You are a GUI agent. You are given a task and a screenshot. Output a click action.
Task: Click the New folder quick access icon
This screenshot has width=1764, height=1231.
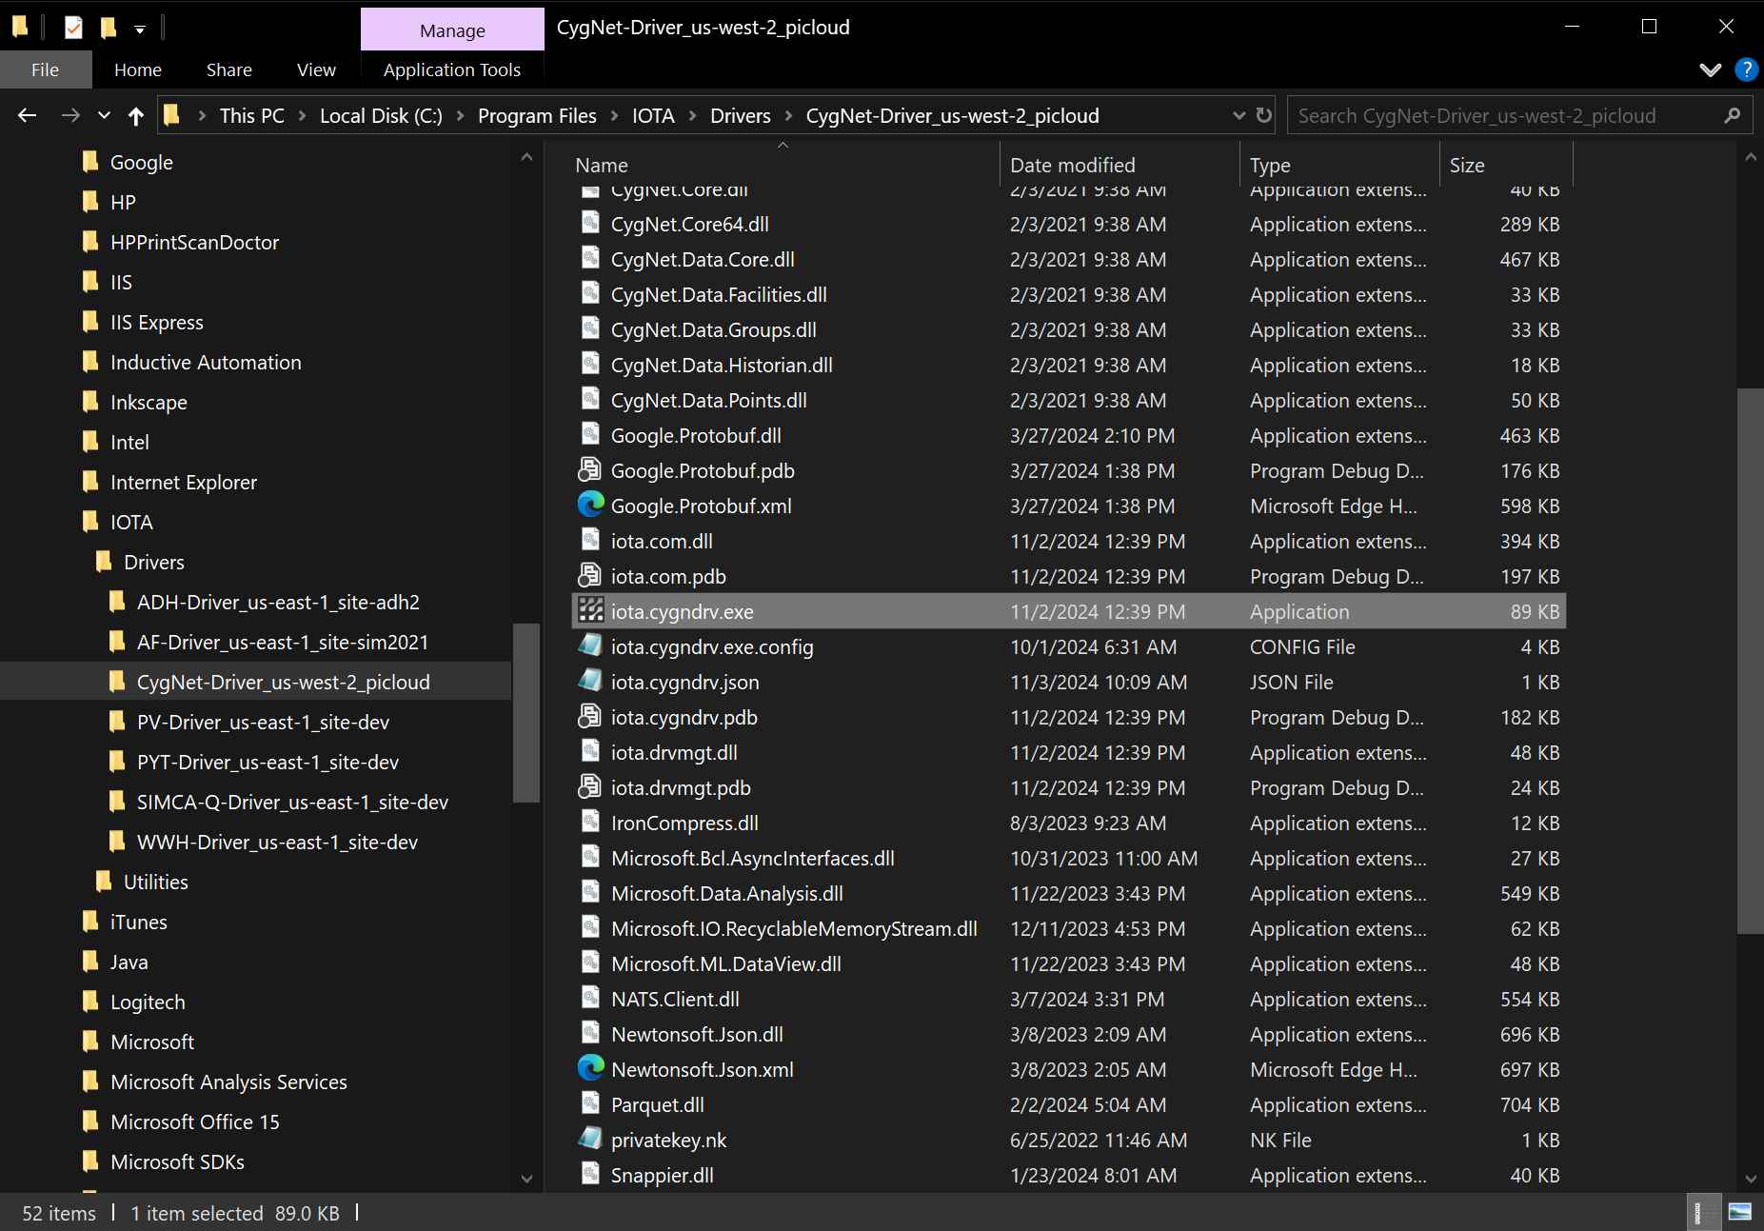click(109, 28)
